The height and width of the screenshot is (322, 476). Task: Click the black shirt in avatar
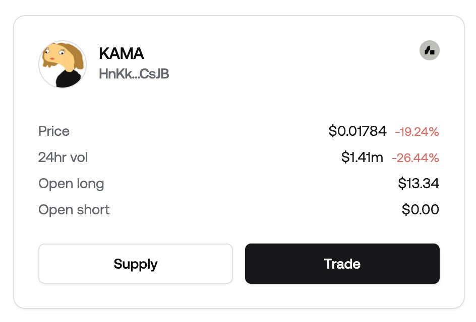coord(68,79)
